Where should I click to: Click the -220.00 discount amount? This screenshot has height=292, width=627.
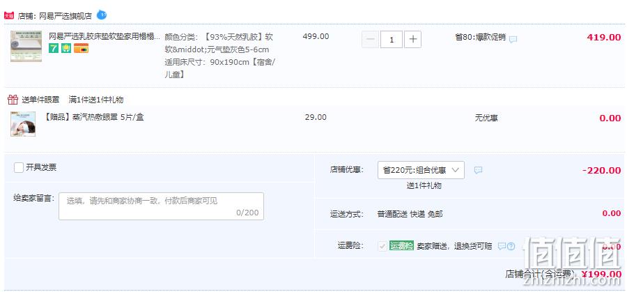[602, 171]
